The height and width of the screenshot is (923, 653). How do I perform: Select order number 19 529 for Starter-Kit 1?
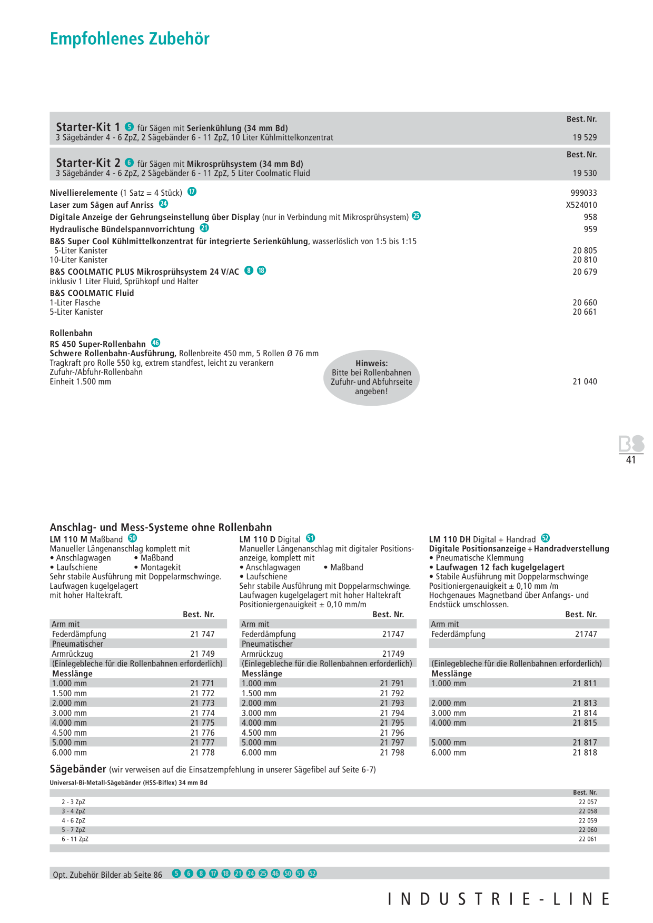[585, 137]
